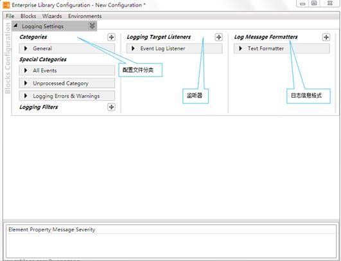This screenshot has height=261, width=341.
Task: Select the Text Formatter row
Action: (x=282, y=48)
